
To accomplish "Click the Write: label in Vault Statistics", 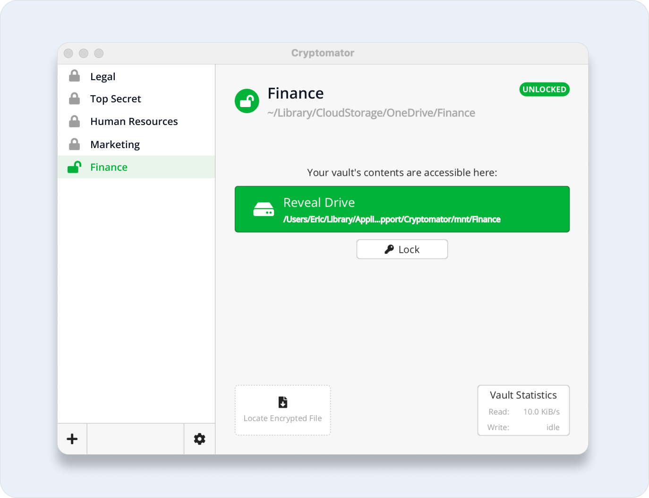I will pos(498,427).
